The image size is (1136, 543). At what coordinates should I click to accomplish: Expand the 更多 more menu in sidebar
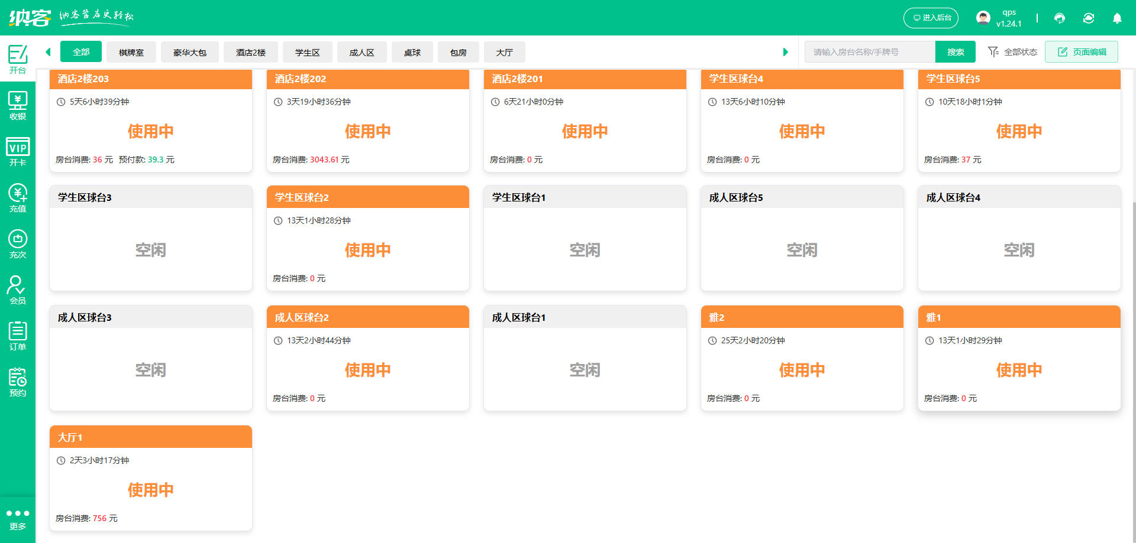[18, 519]
